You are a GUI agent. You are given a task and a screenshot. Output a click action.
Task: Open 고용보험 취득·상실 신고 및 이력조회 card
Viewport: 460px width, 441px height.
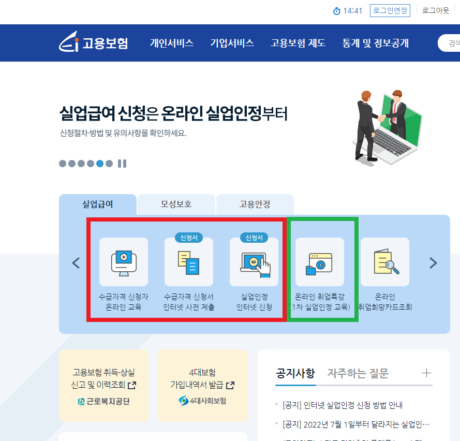[x=103, y=386]
